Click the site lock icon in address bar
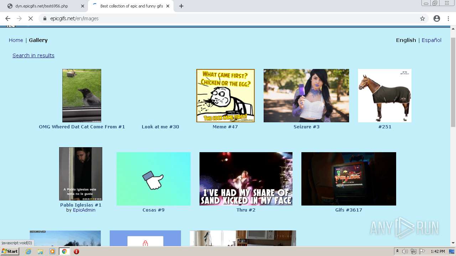Viewport: 456px width, 256px height. 45,18
